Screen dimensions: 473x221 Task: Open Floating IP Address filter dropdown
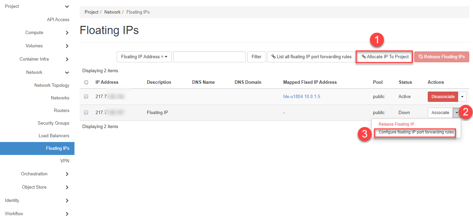click(x=144, y=57)
